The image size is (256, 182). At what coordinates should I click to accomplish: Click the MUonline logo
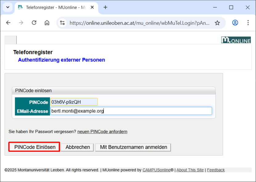(236, 40)
